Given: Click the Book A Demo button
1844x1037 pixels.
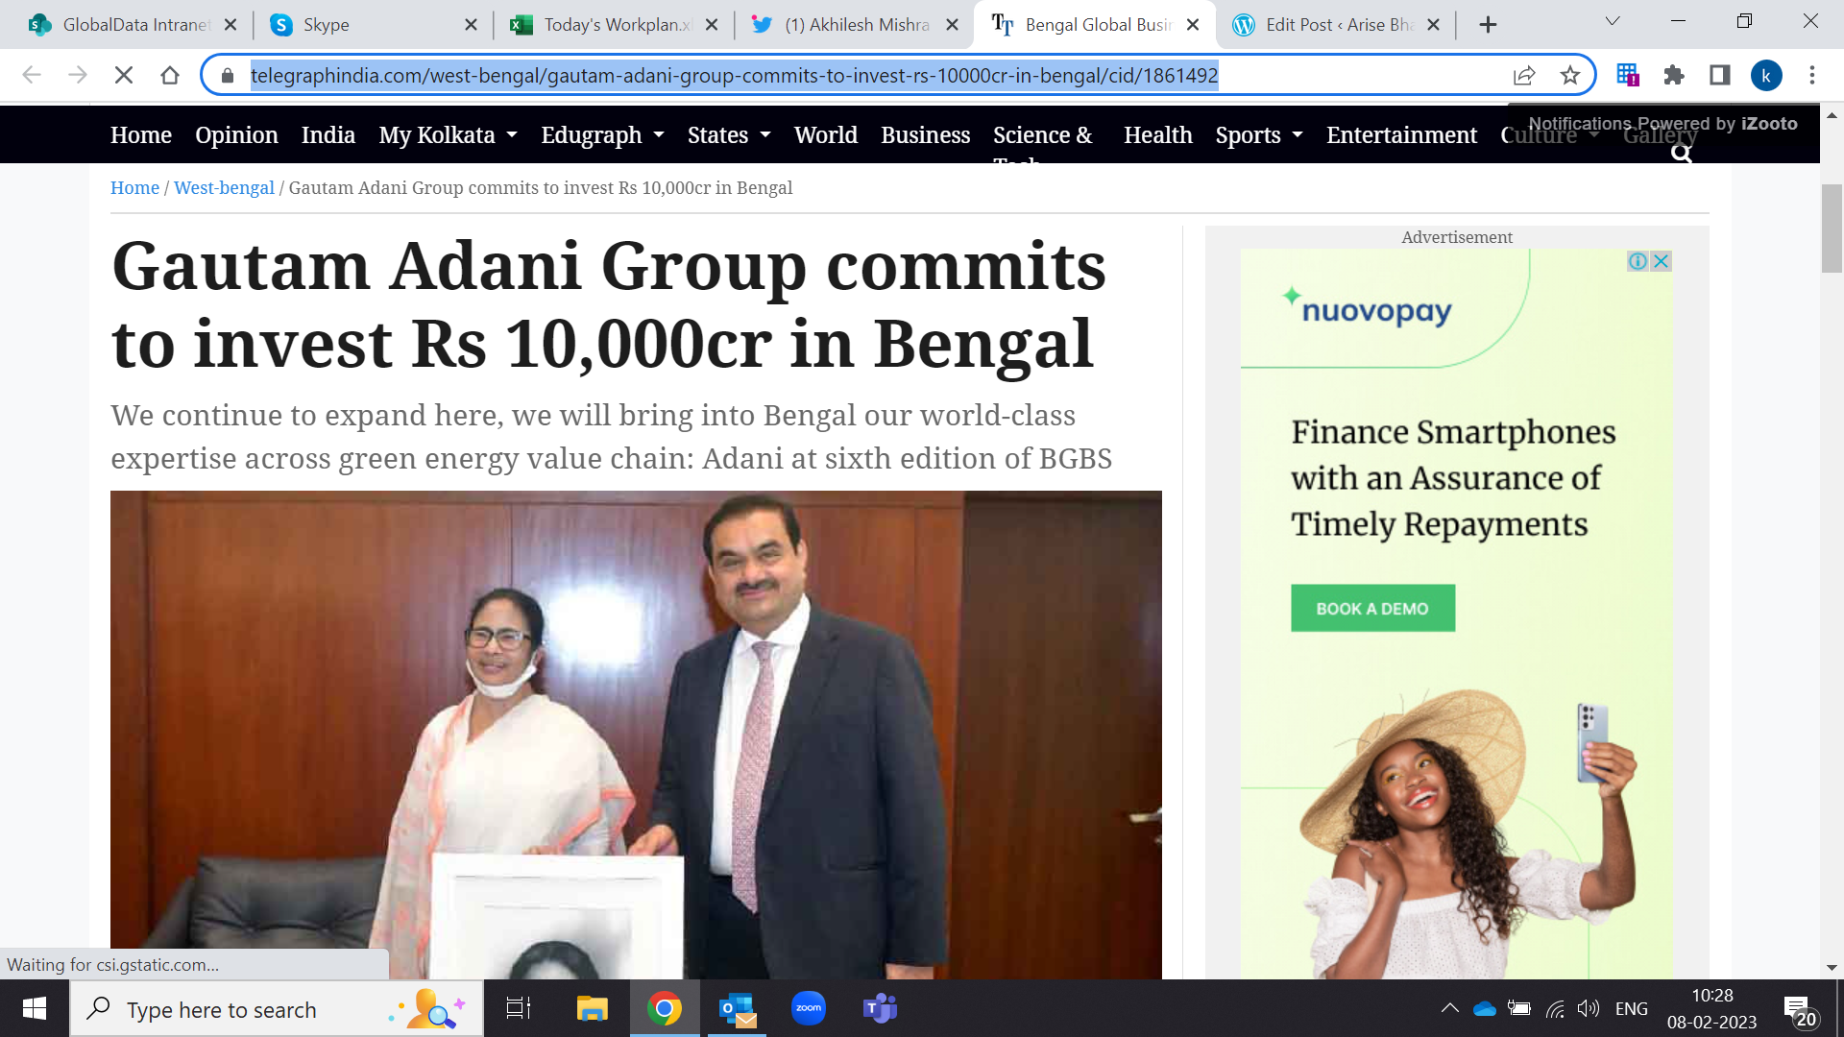Looking at the screenshot, I should [x=1372, y=608].
